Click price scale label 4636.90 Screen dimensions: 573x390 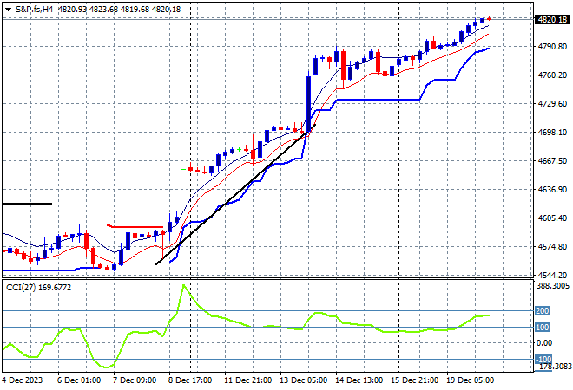click(552, 189)
